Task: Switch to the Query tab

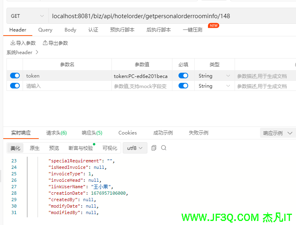Action: pos(45,30)
